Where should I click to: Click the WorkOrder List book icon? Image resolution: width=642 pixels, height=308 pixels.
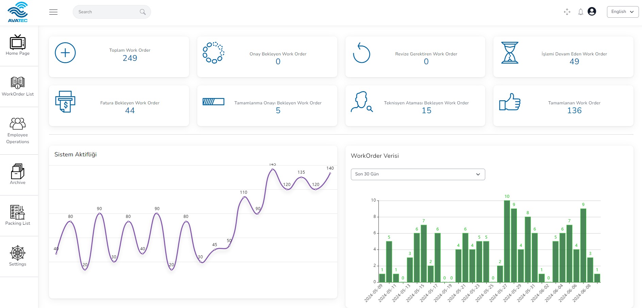point(18,83)
